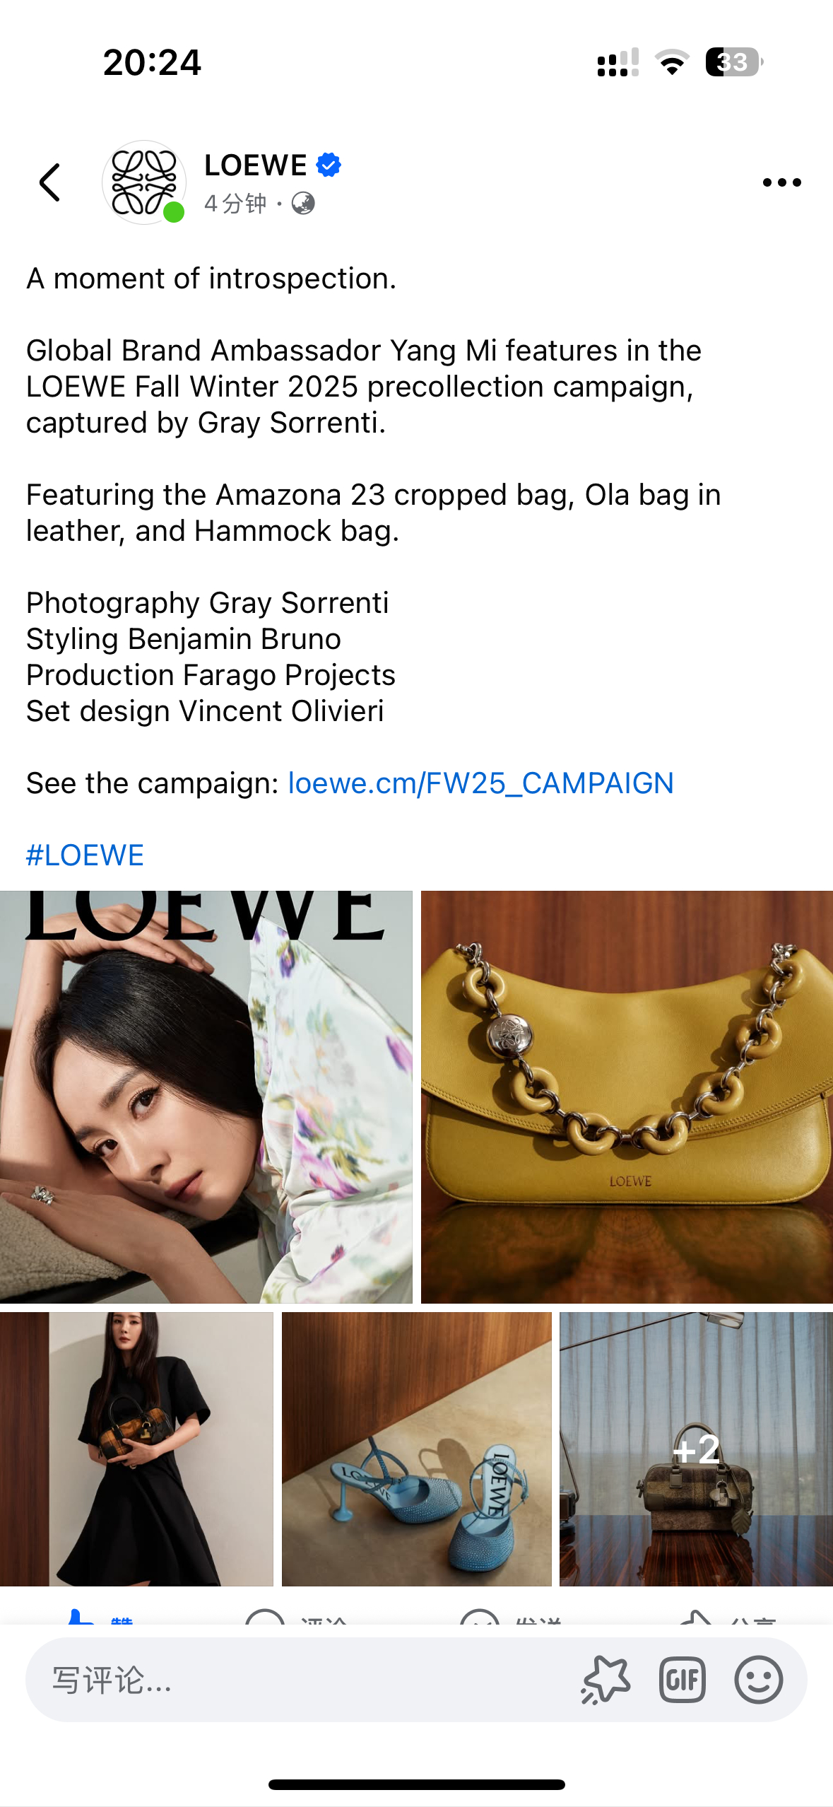Open the yellow chain bag photo
The height and width of the screenshot is (1807, 833).
coord(627,1097)
